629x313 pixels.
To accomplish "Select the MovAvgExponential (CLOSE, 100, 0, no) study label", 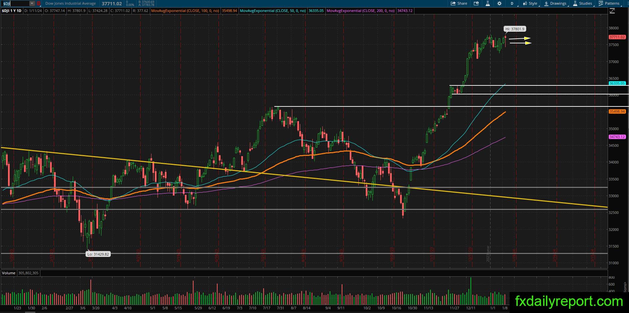I will click(185, 11).
